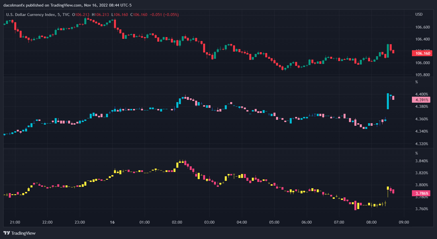Click the 23:00 time axis label

click(80, 222)
